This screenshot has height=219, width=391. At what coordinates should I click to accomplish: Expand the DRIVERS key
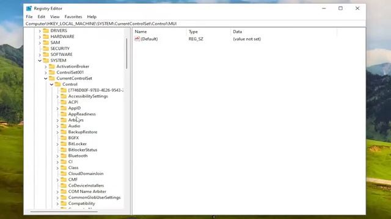[x=40, y=31]
